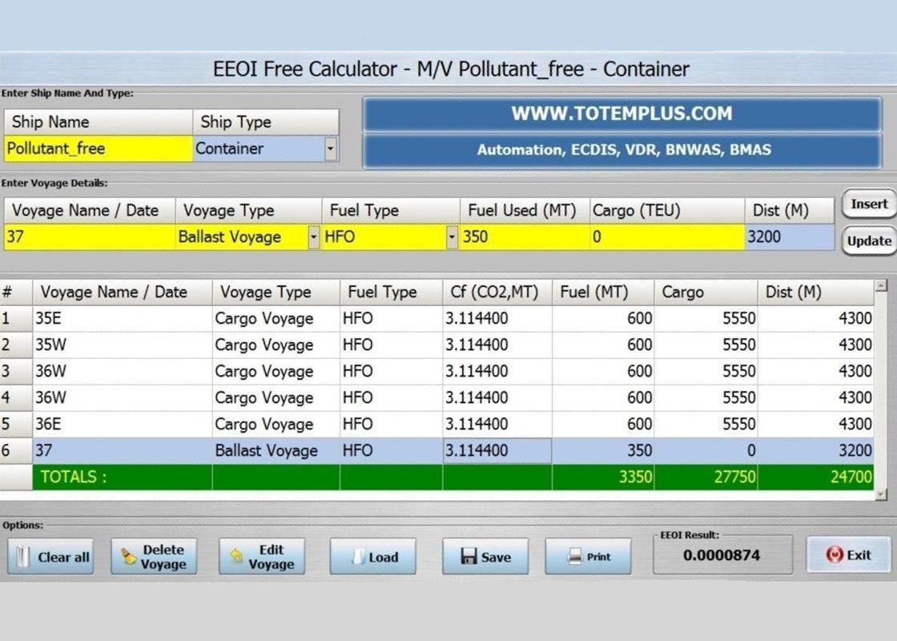Click the green TOTALS row

click(x=320, y=477)
